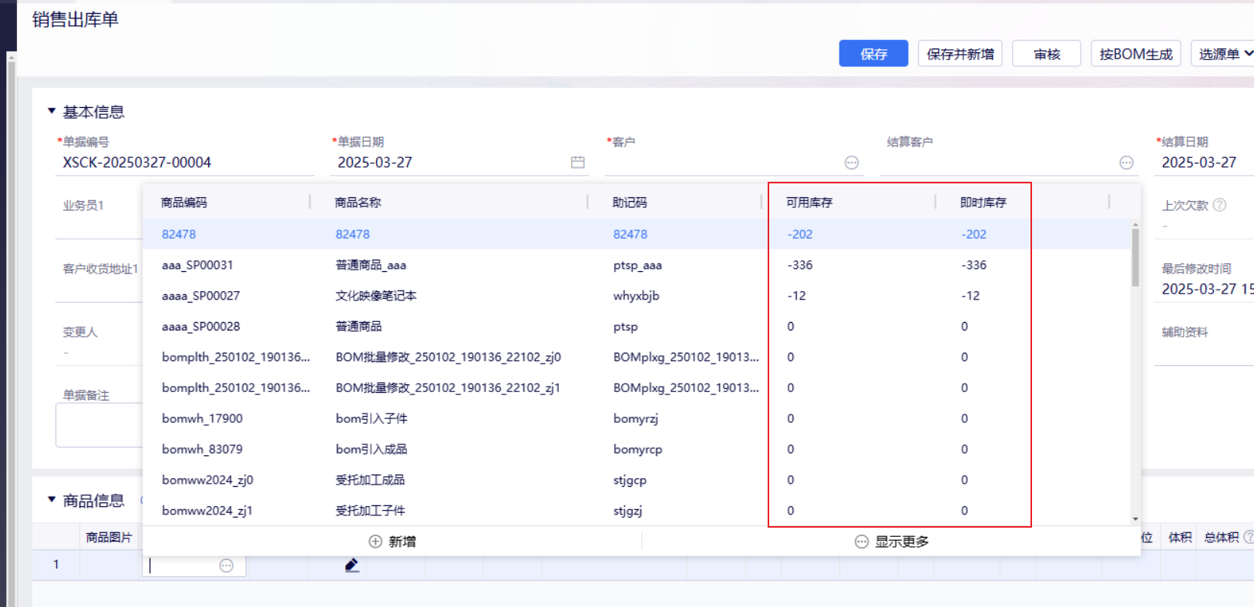The height and width of the screenshot is (607, 1254).
Task: Click product name 文化映像笔记本
Action: [376, 296]
